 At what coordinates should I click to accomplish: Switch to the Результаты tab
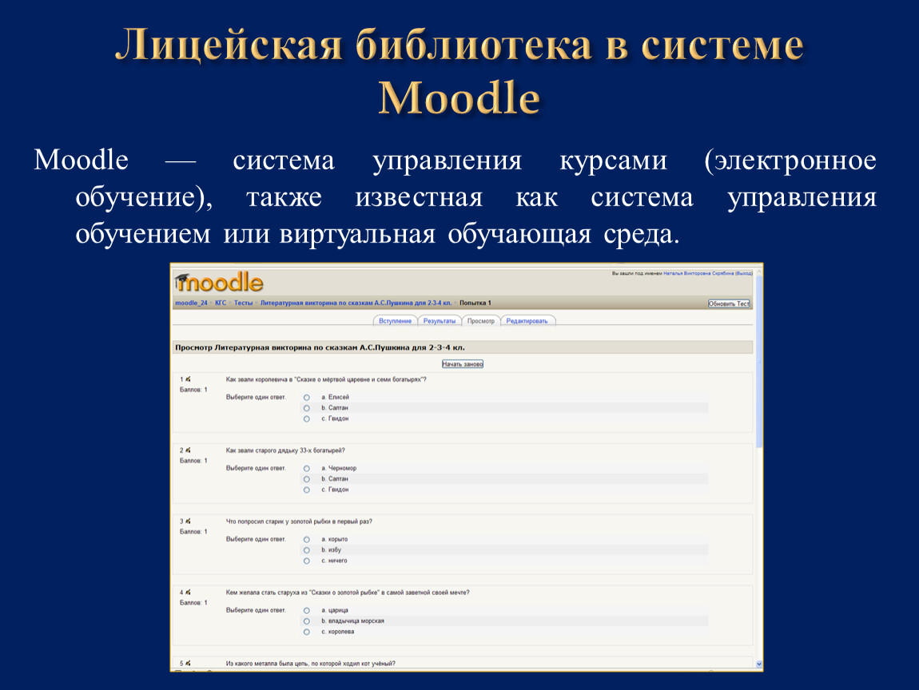(x=440, y=321)
